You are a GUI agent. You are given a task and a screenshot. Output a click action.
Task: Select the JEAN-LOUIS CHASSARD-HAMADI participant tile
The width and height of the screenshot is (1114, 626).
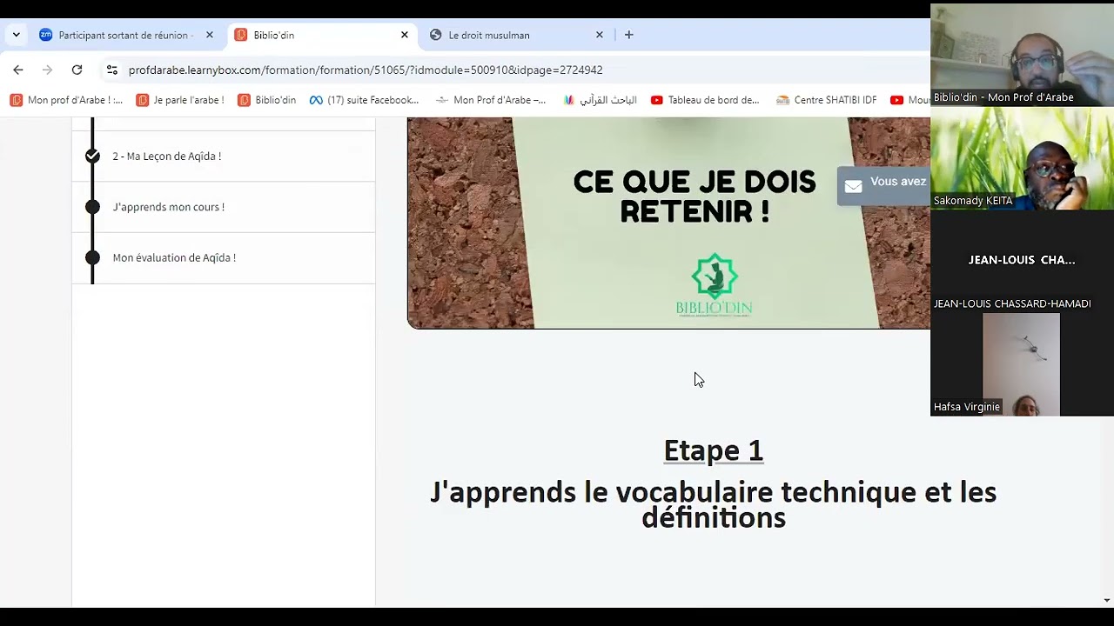pyautogui.click(x=1022, y=261)
